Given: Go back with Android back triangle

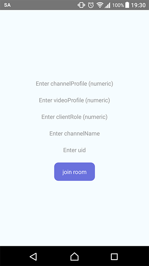Looking at the screenshot, I should coord(33,256).
